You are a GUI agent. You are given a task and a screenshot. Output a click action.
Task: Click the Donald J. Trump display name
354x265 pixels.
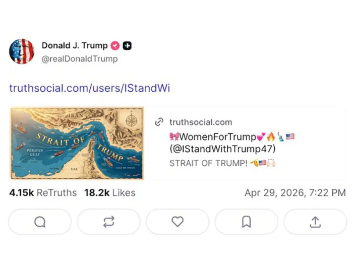75,45
